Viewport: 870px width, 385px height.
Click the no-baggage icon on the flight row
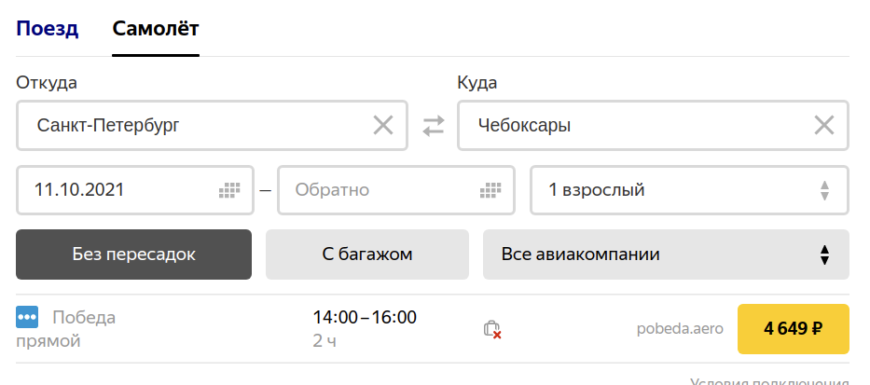[x=492, y=329]
